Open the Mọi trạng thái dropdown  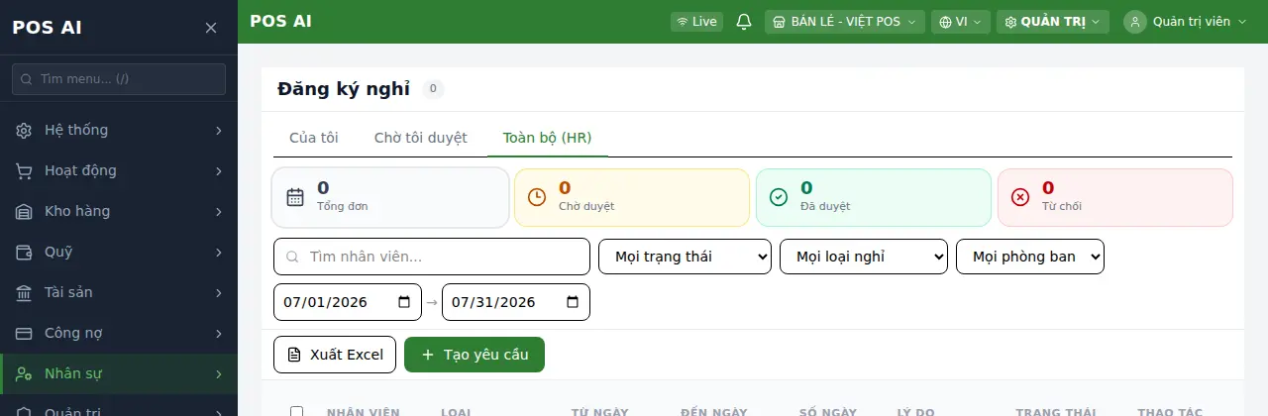tap(686, 257)
